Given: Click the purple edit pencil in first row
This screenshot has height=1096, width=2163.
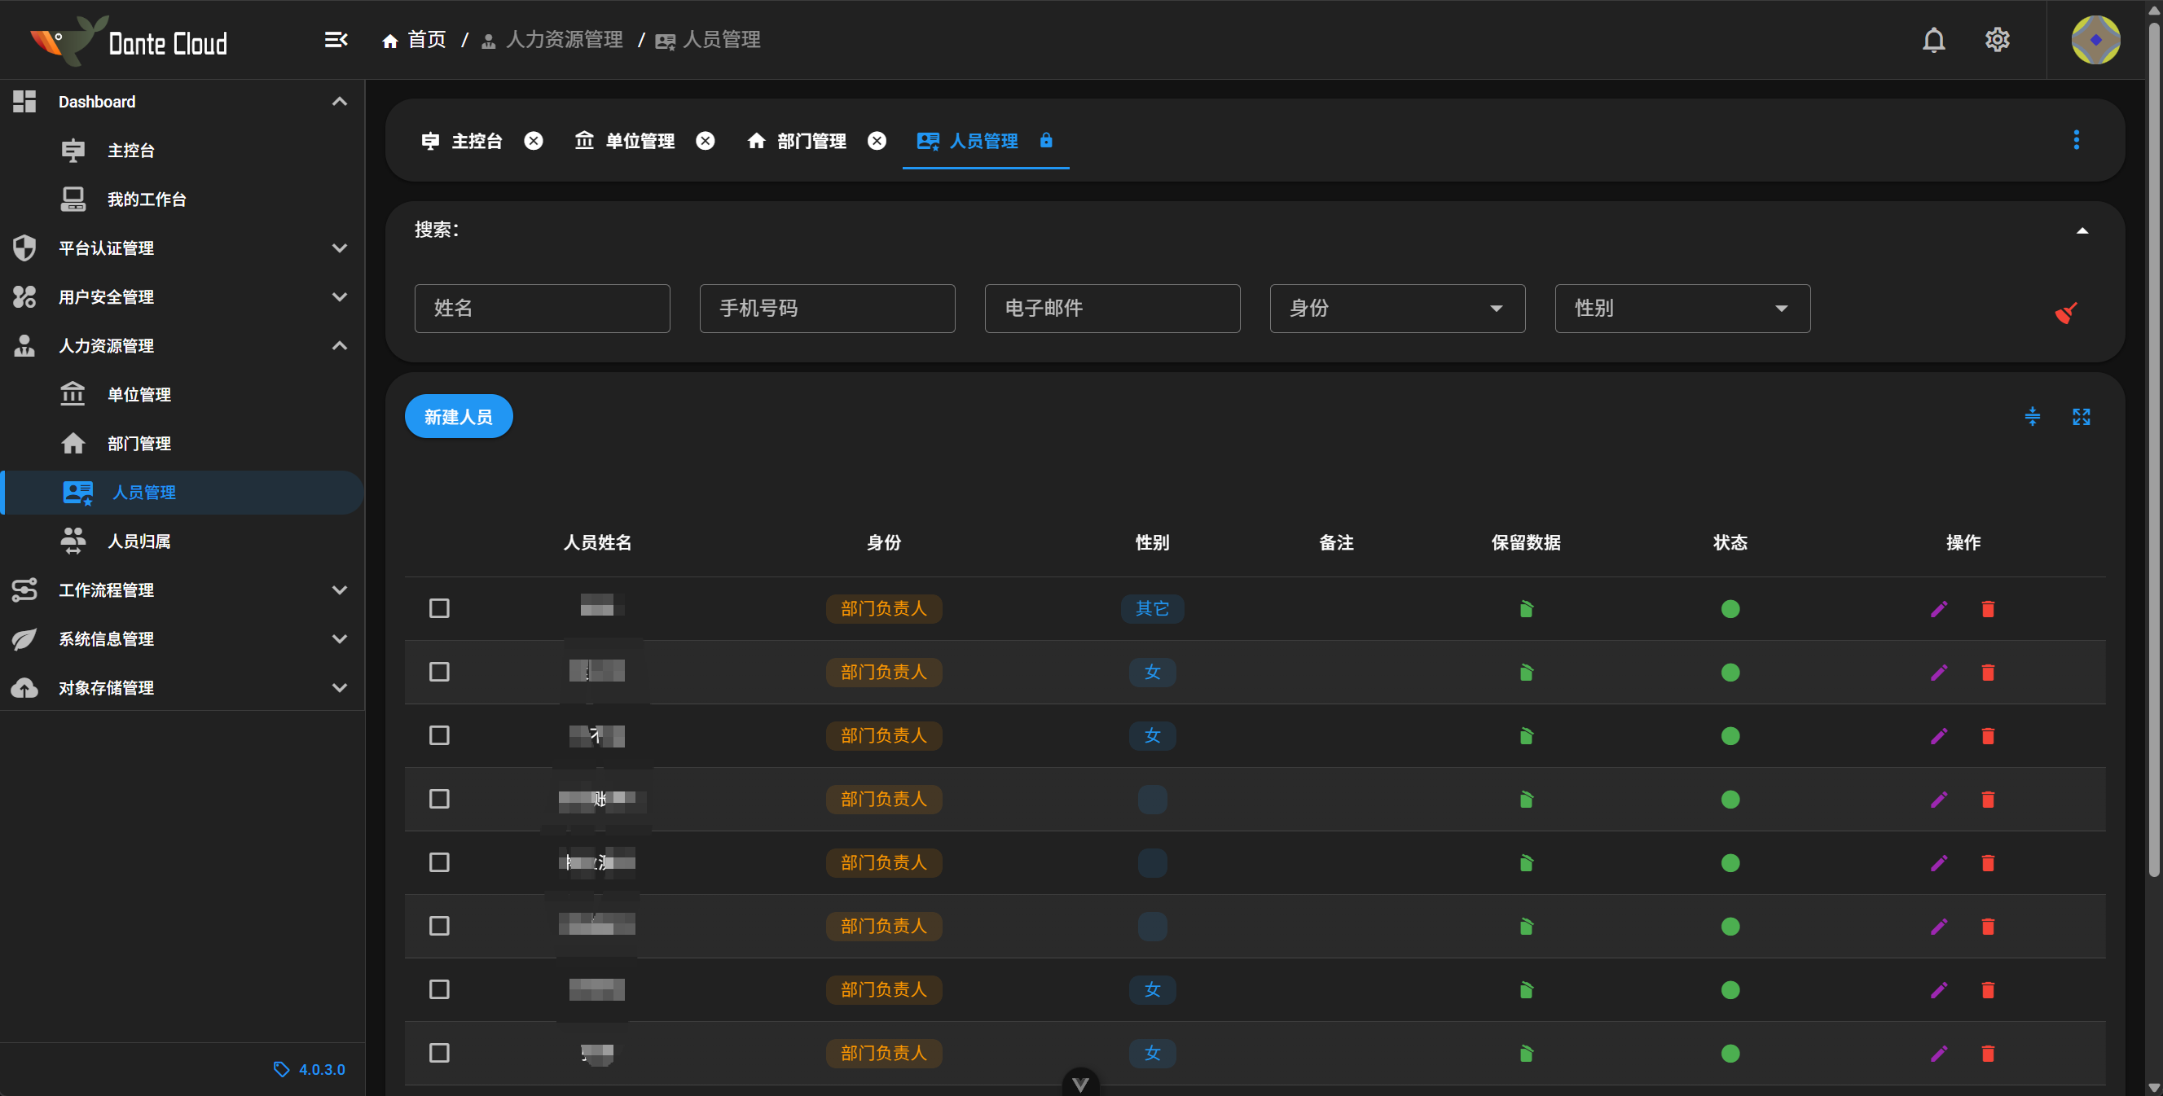Looking at the screenshot, I should tap(1938, 608).
